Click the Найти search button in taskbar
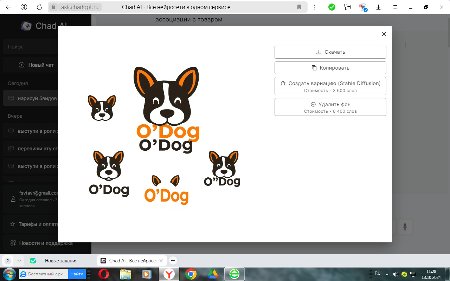 (x=77, y=274)
